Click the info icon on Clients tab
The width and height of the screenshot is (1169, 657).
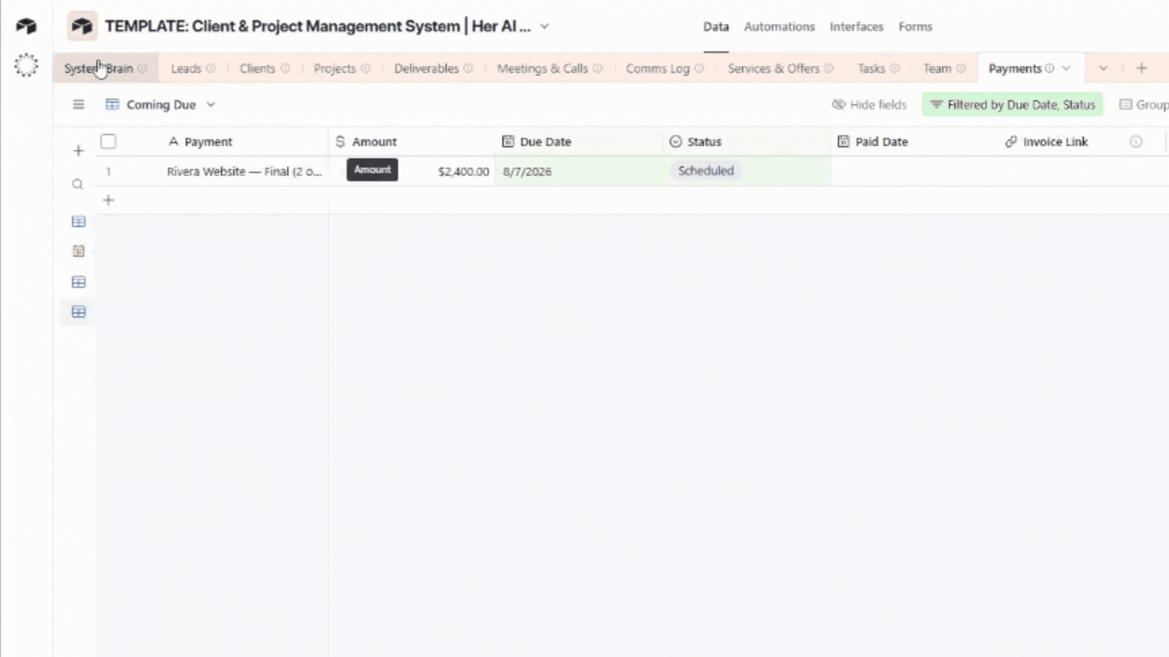pos(285,69)
